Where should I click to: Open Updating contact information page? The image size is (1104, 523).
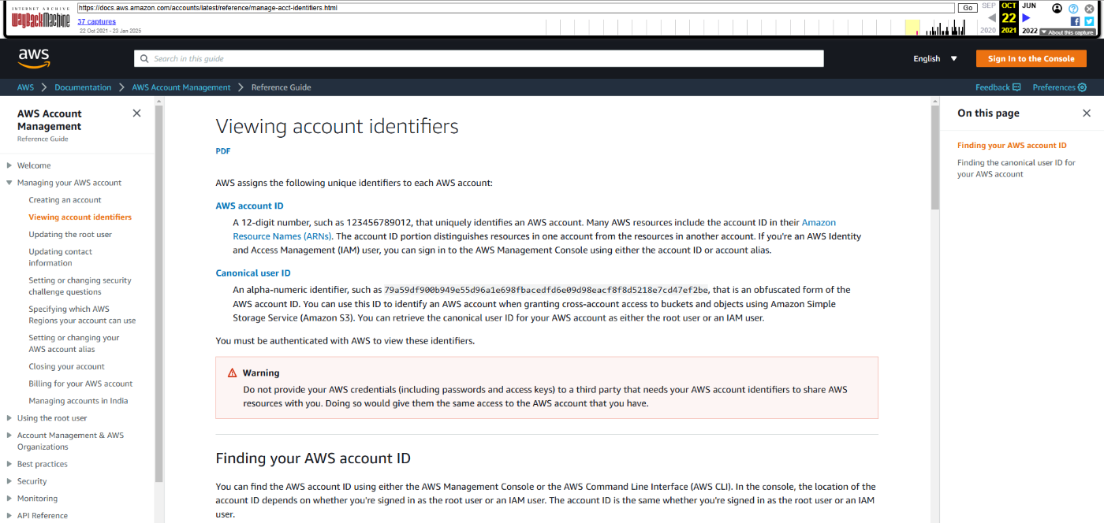click(x=61, y=258)
